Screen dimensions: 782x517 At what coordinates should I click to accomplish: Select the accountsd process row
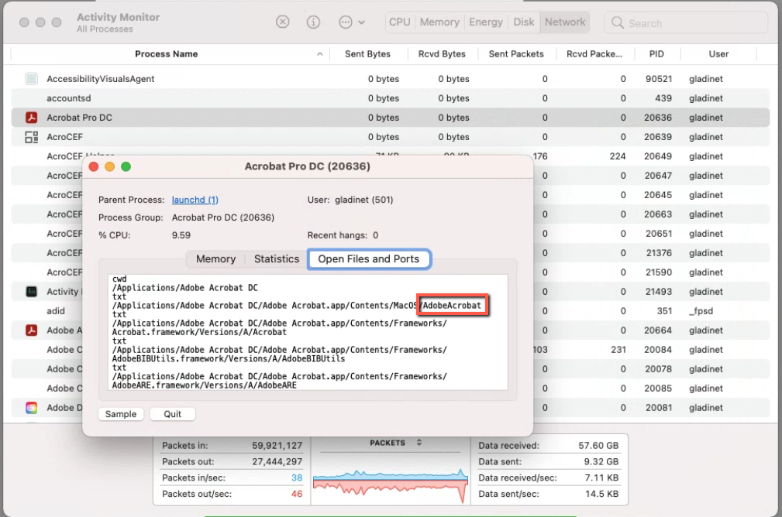[x=391, y=98]
